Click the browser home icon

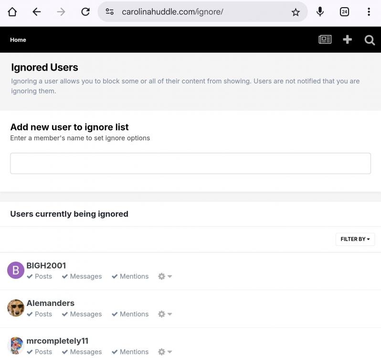click(12, 12)
